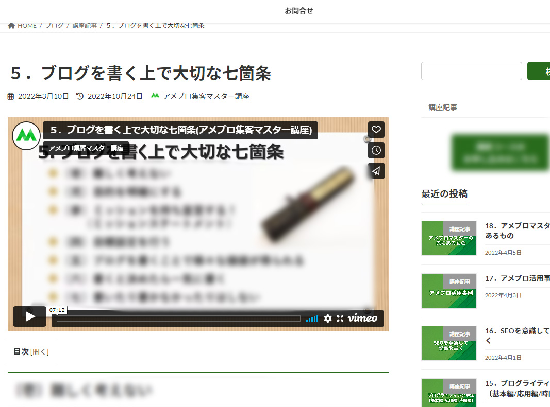
Task: Enter fullscreen mode in video player
Action: (340, 318)
